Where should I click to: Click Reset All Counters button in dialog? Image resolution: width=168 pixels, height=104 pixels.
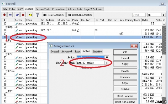pos(125,102)
